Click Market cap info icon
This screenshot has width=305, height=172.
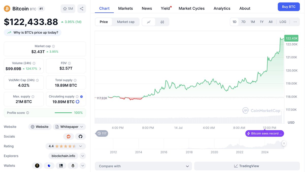[x=53, y=46]
